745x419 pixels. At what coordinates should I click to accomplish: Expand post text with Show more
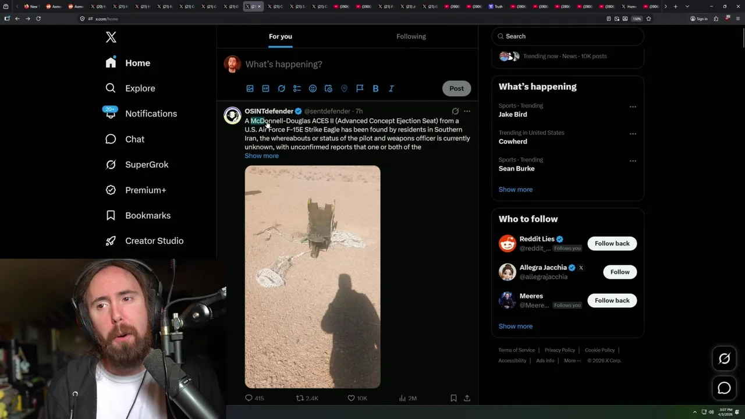(x=261, y=156)
